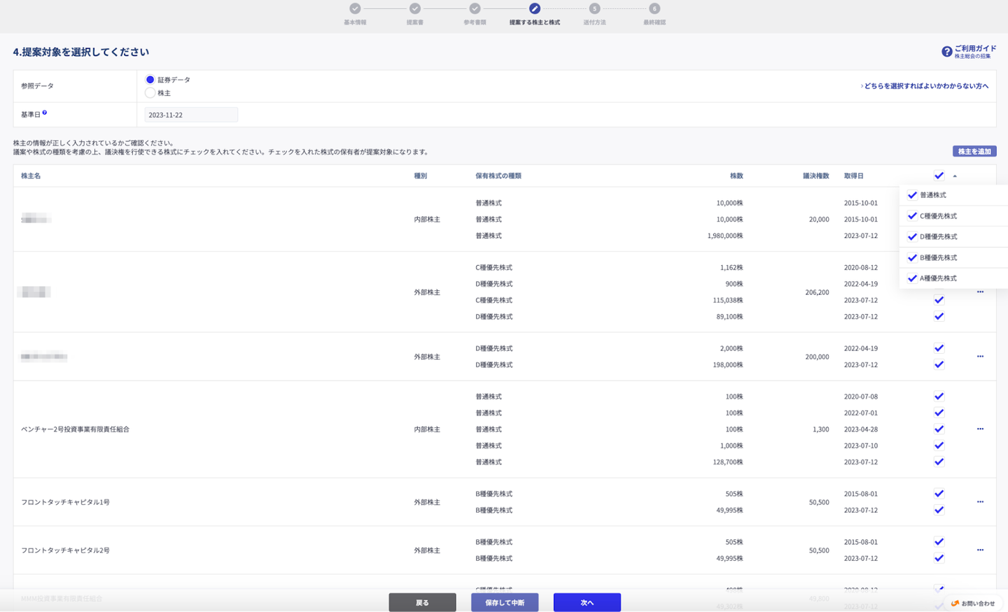Screen dimensions: 1008x612
Task: Collapse the share-type filter dropdown arrow
Action: coord(955,176)
